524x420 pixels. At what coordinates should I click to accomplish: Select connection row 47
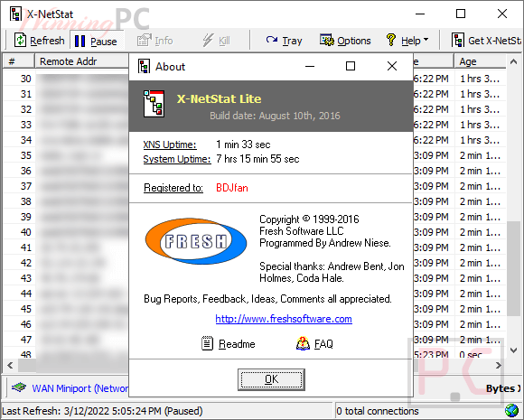[66, 340]
